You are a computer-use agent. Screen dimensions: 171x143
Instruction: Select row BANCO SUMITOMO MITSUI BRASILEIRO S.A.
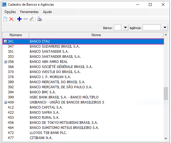coord(83,128)
